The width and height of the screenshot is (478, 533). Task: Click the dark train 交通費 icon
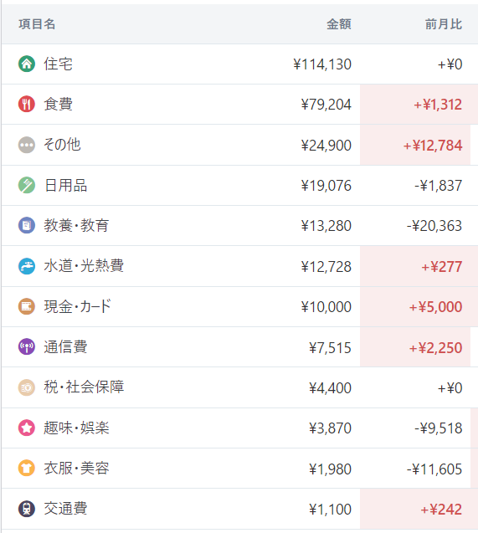pyautogui.click(x=27, y=509)
